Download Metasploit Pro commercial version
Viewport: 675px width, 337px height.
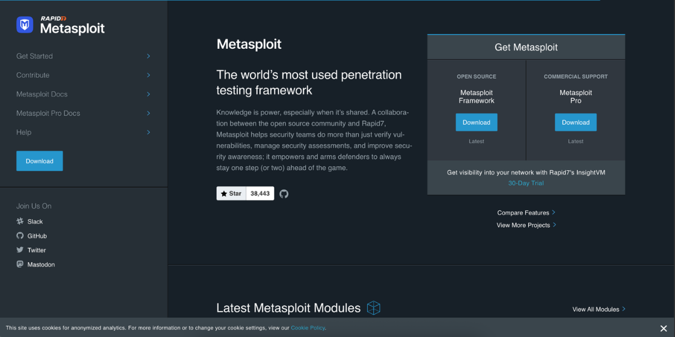coord(575,122)
